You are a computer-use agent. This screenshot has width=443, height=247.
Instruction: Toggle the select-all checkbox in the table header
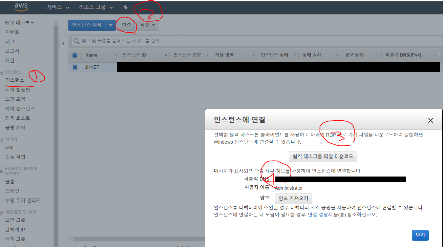tap(75, 55)
